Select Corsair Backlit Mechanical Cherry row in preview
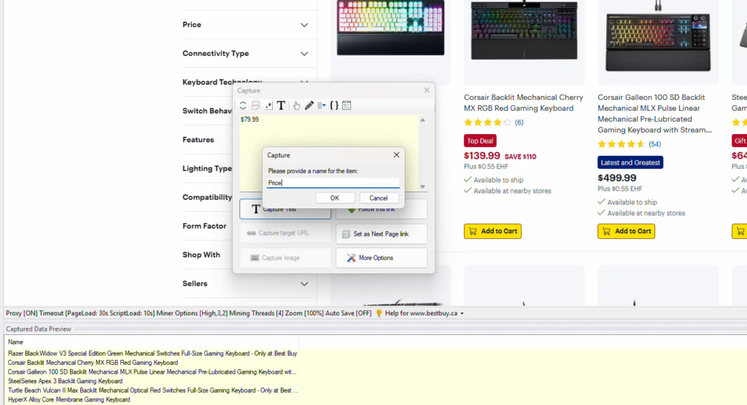Screen dimensions: 747x405 coord(93,363)
